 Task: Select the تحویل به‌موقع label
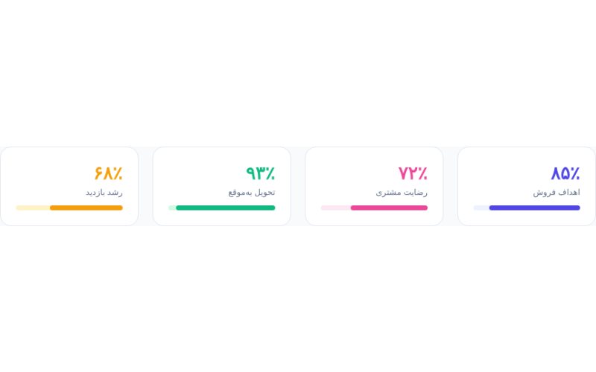[x=252, y=193]
